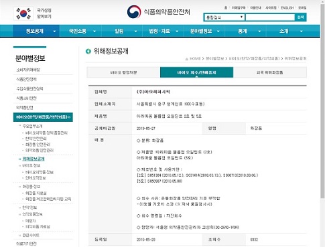The height and width of the screenshot is (247, 325).
Task: Open 한약 안전관리 sidebar item
Action: tap(36, 139)
